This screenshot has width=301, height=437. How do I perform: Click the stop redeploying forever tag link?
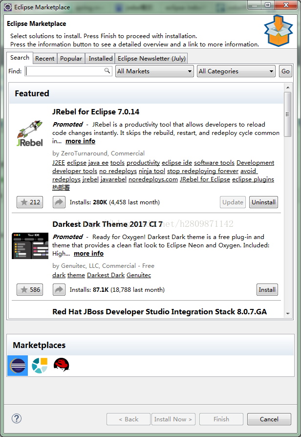click(x=203, y=171)
